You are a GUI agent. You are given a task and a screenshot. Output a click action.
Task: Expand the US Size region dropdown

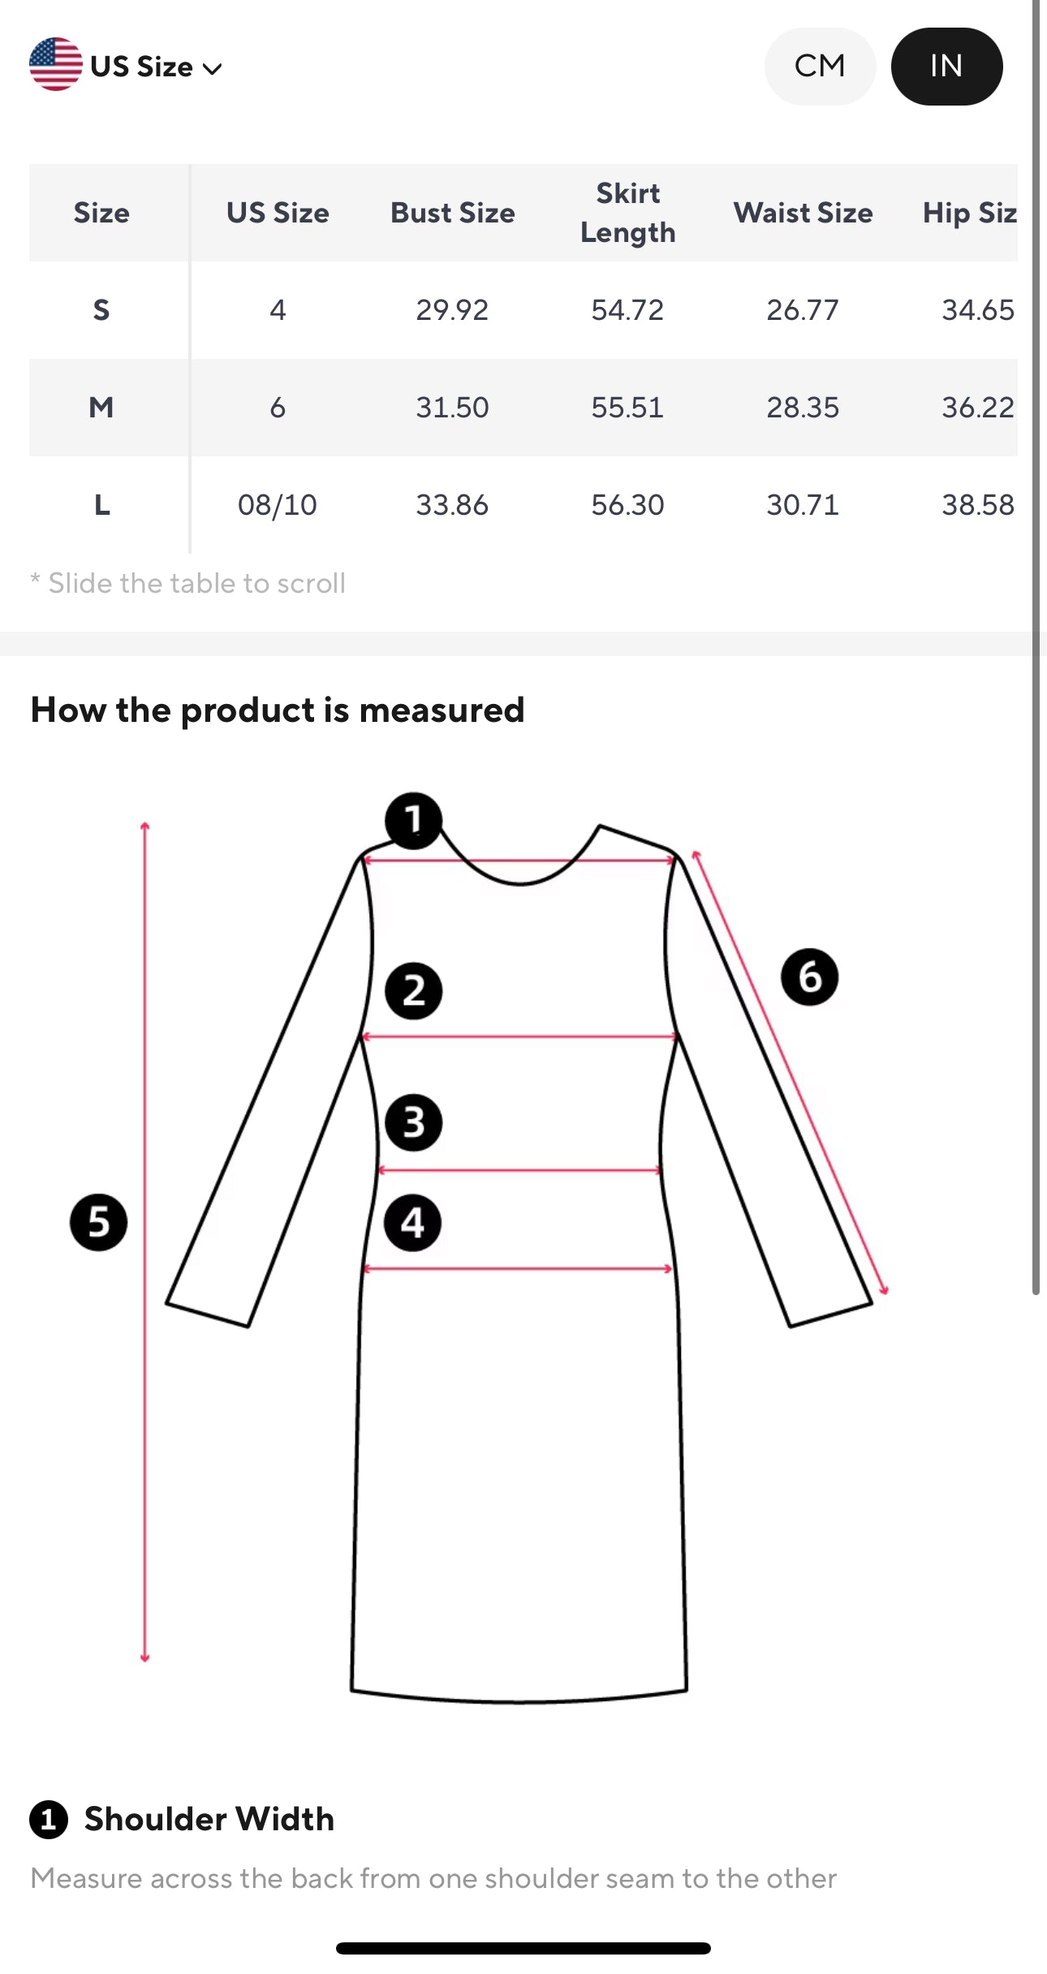156,67
